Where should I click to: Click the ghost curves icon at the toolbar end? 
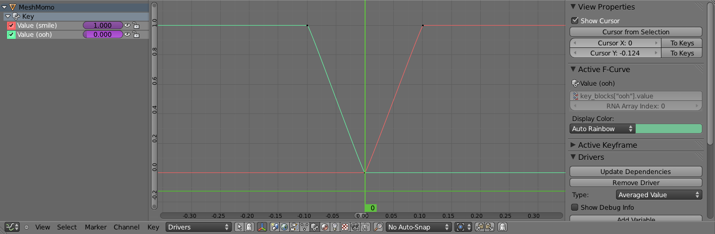point(502,227)
